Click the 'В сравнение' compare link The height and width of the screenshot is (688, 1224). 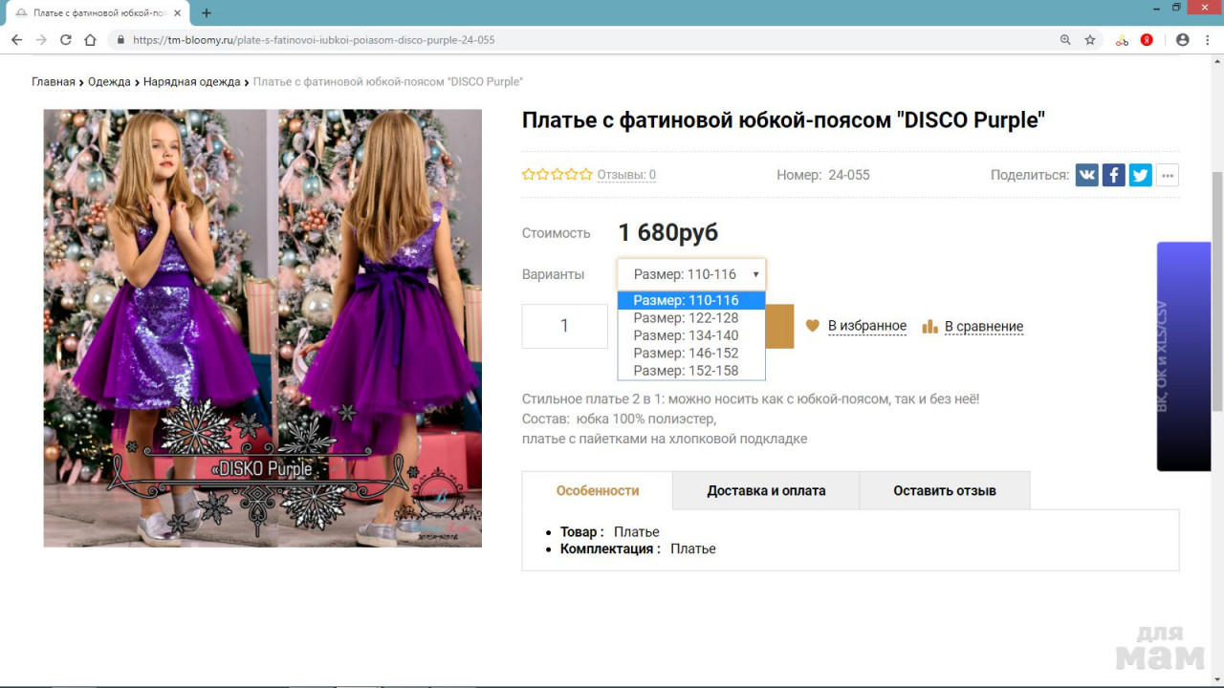tap(983, 326)
